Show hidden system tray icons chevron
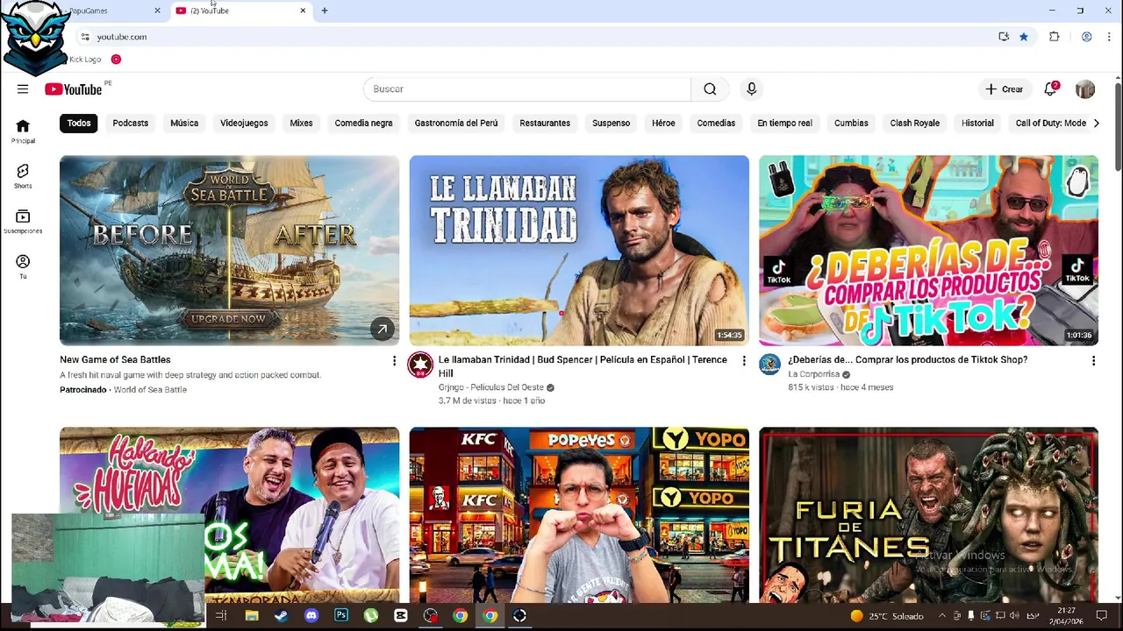Screen dimensions: 1123x631 (943, 616)
